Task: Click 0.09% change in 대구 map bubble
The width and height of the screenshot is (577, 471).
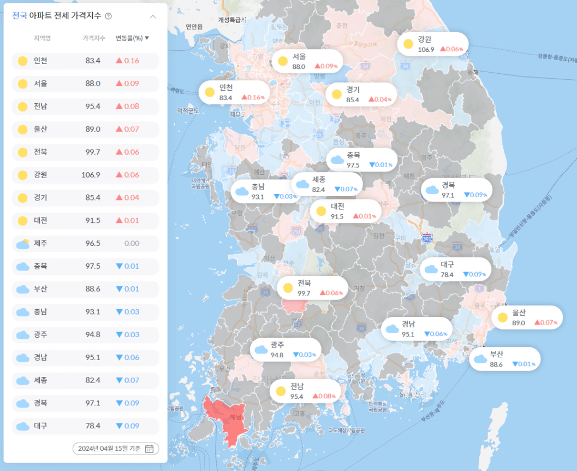Action: [475, 274]
